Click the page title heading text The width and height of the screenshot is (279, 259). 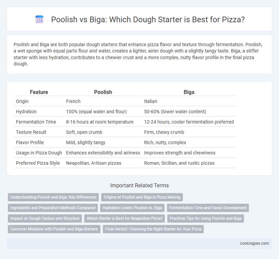tap(148, 19)
